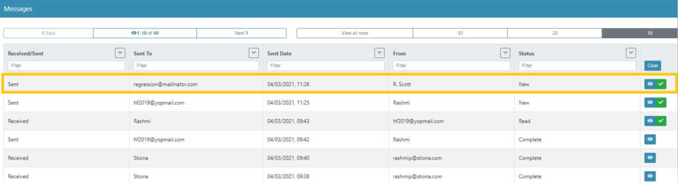View the 09:42 Complete message from Rashmi
Viewport: 678px width, 183px height.
click(x=650, y=140)
